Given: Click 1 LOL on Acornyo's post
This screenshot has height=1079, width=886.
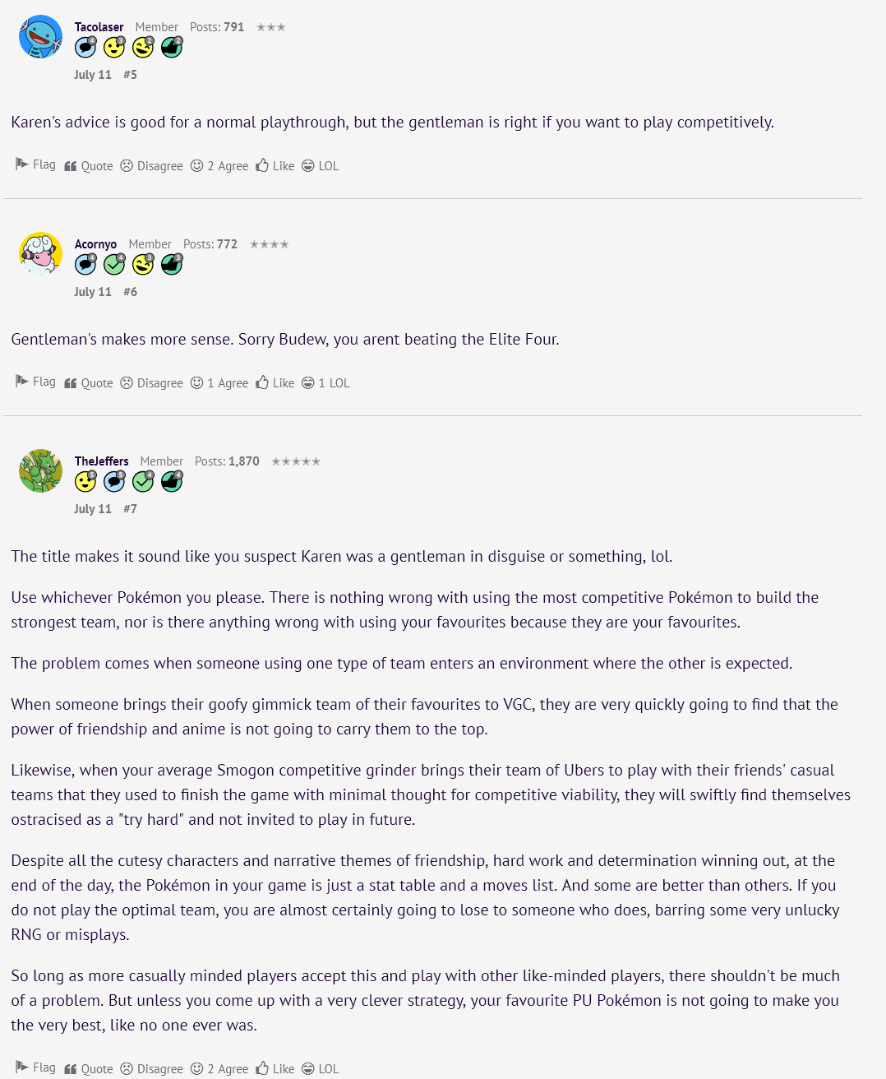Looking at the screenshot, I should pos(325,383).
